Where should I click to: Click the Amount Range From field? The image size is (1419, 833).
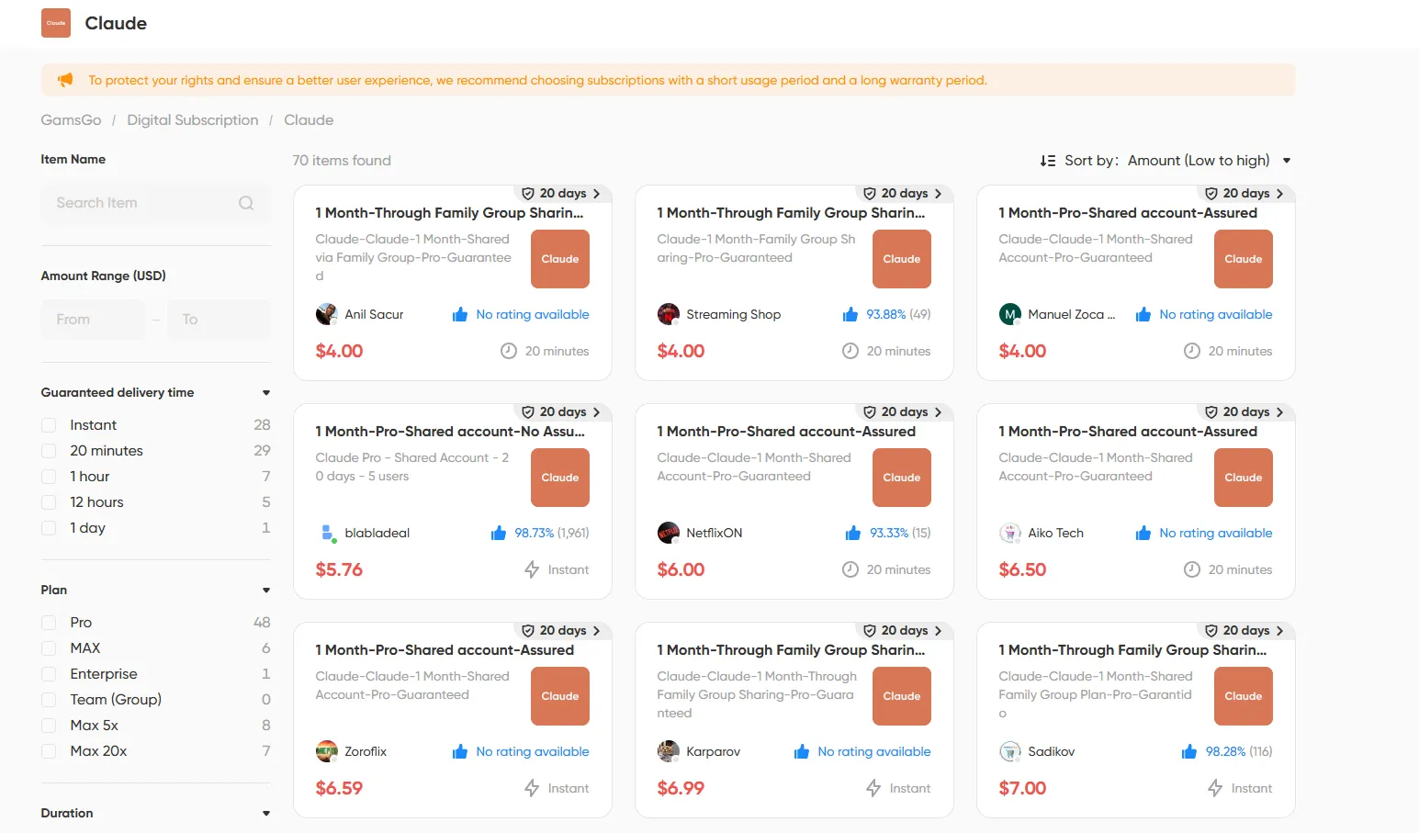point(93,320)
